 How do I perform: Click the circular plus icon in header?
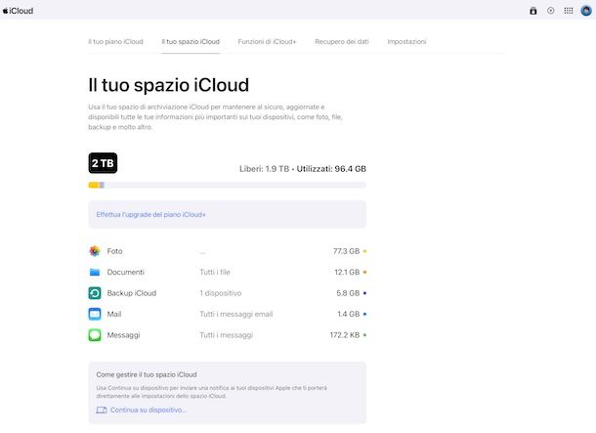pos(551,11)
